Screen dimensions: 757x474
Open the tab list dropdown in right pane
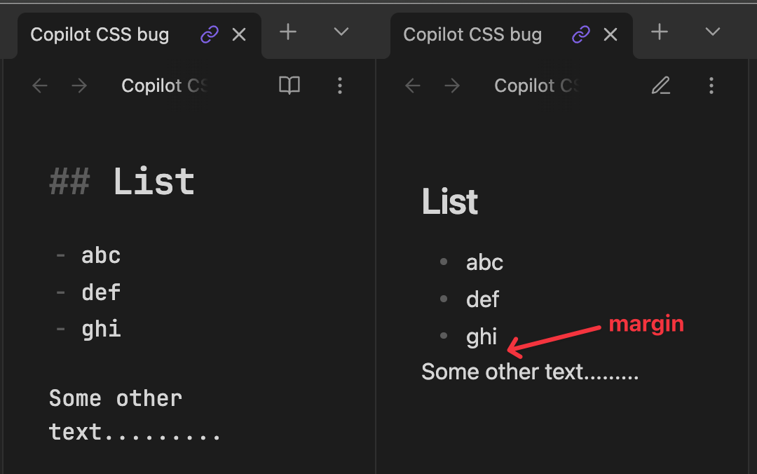(x=713, y=32)
